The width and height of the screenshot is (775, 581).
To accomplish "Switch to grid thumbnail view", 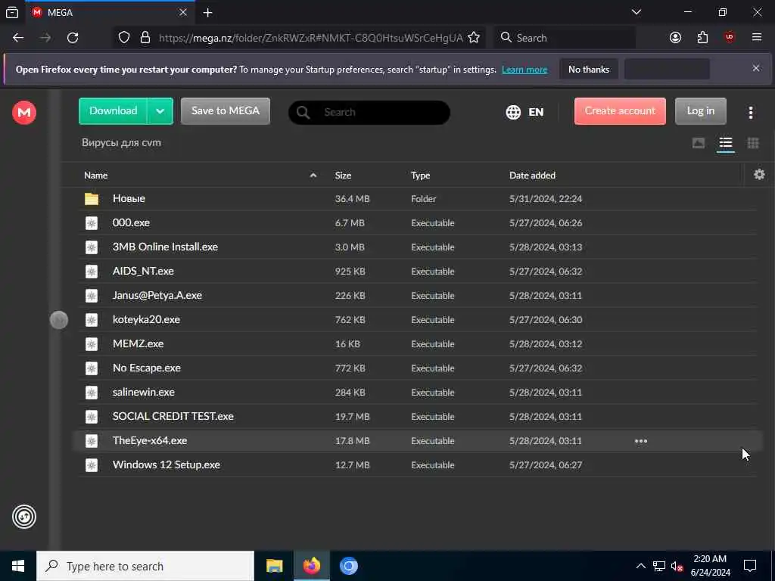I will pos(753,143).
